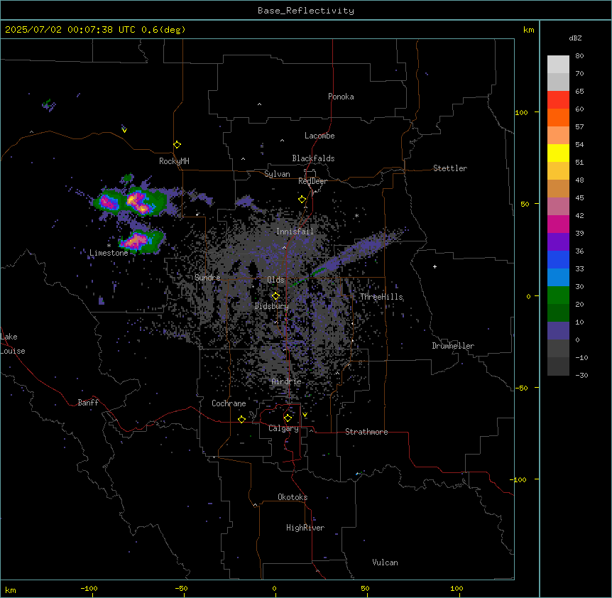Click the white caret marker south of Ponoka
612x598 pixels.
coord(259,104)
